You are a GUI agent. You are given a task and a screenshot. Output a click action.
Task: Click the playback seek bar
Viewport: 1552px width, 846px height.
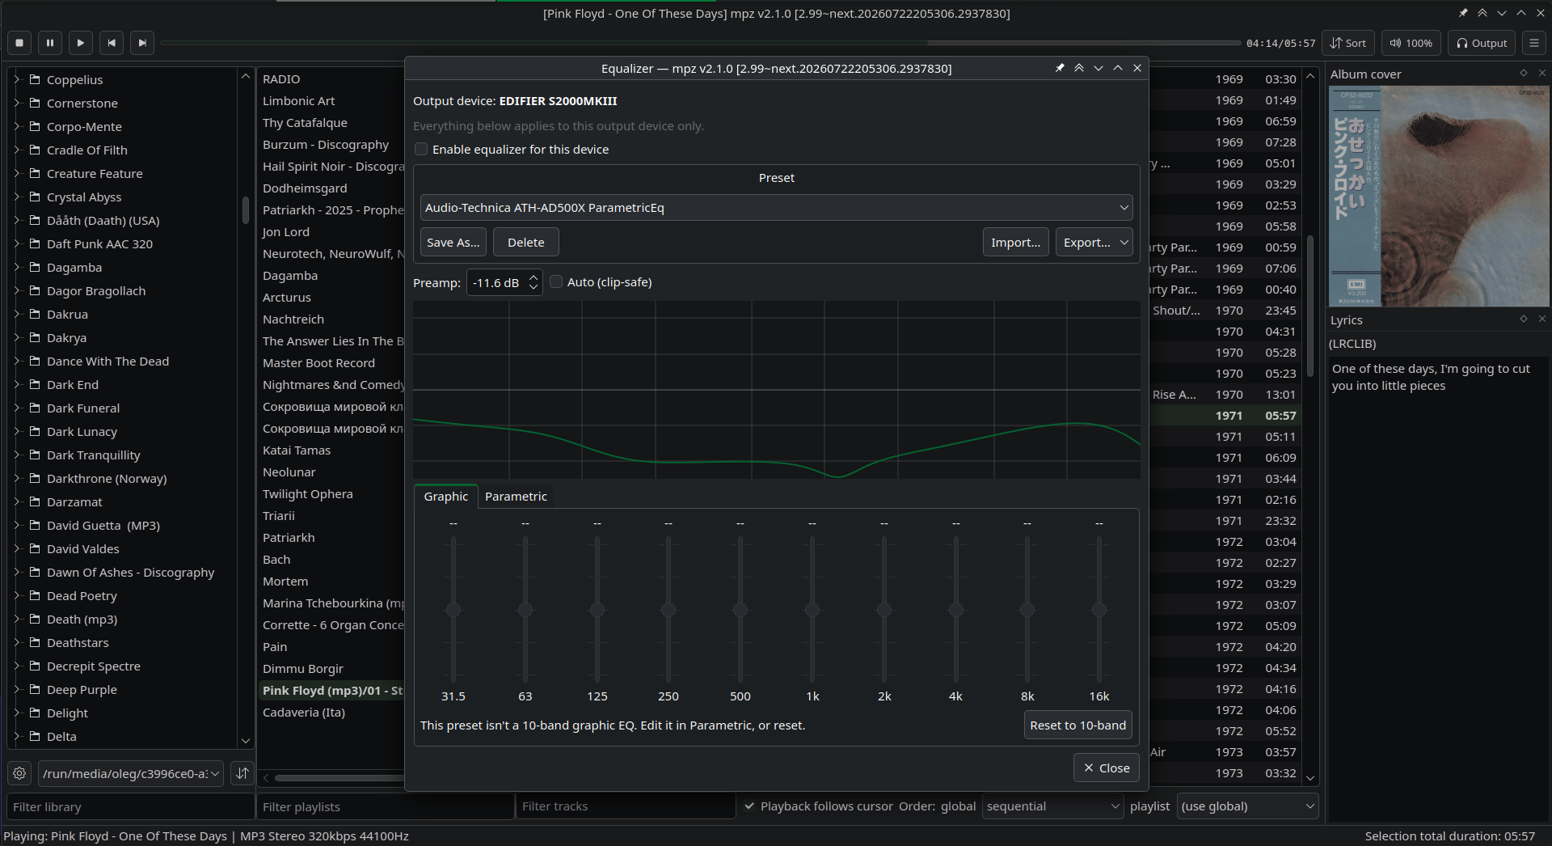700,43
